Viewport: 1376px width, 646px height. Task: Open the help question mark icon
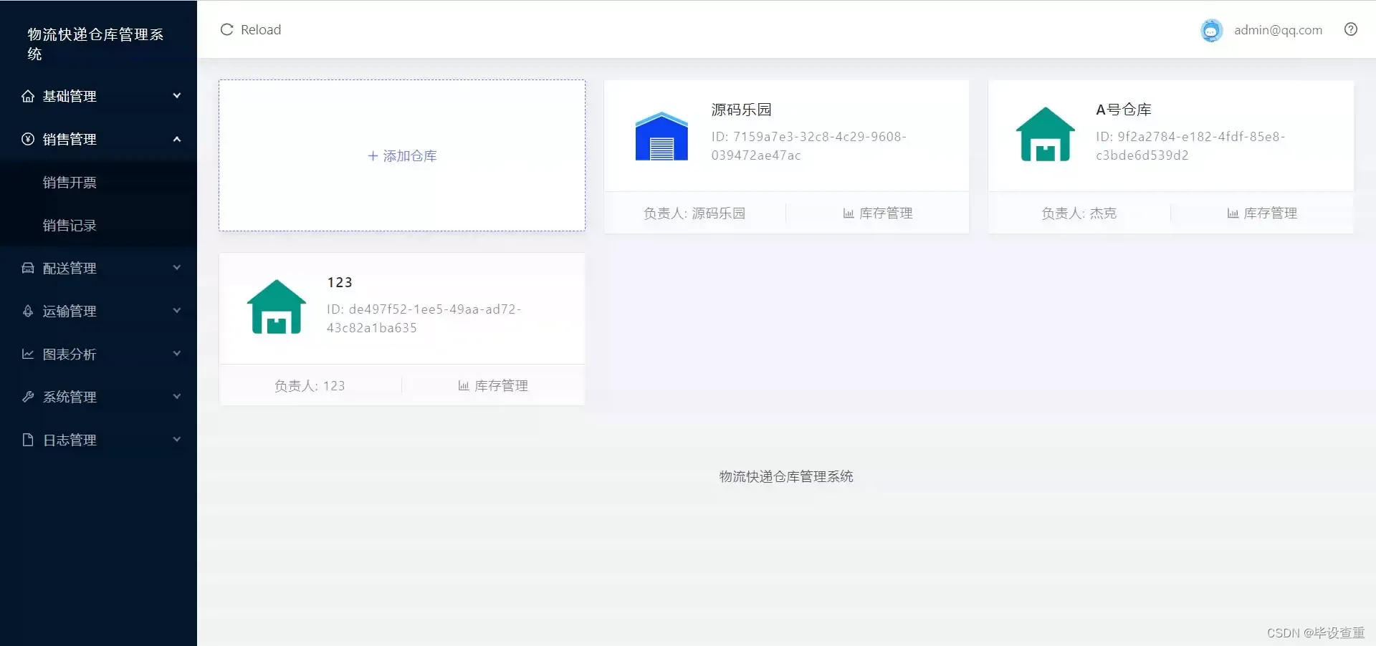point(1351,29)
